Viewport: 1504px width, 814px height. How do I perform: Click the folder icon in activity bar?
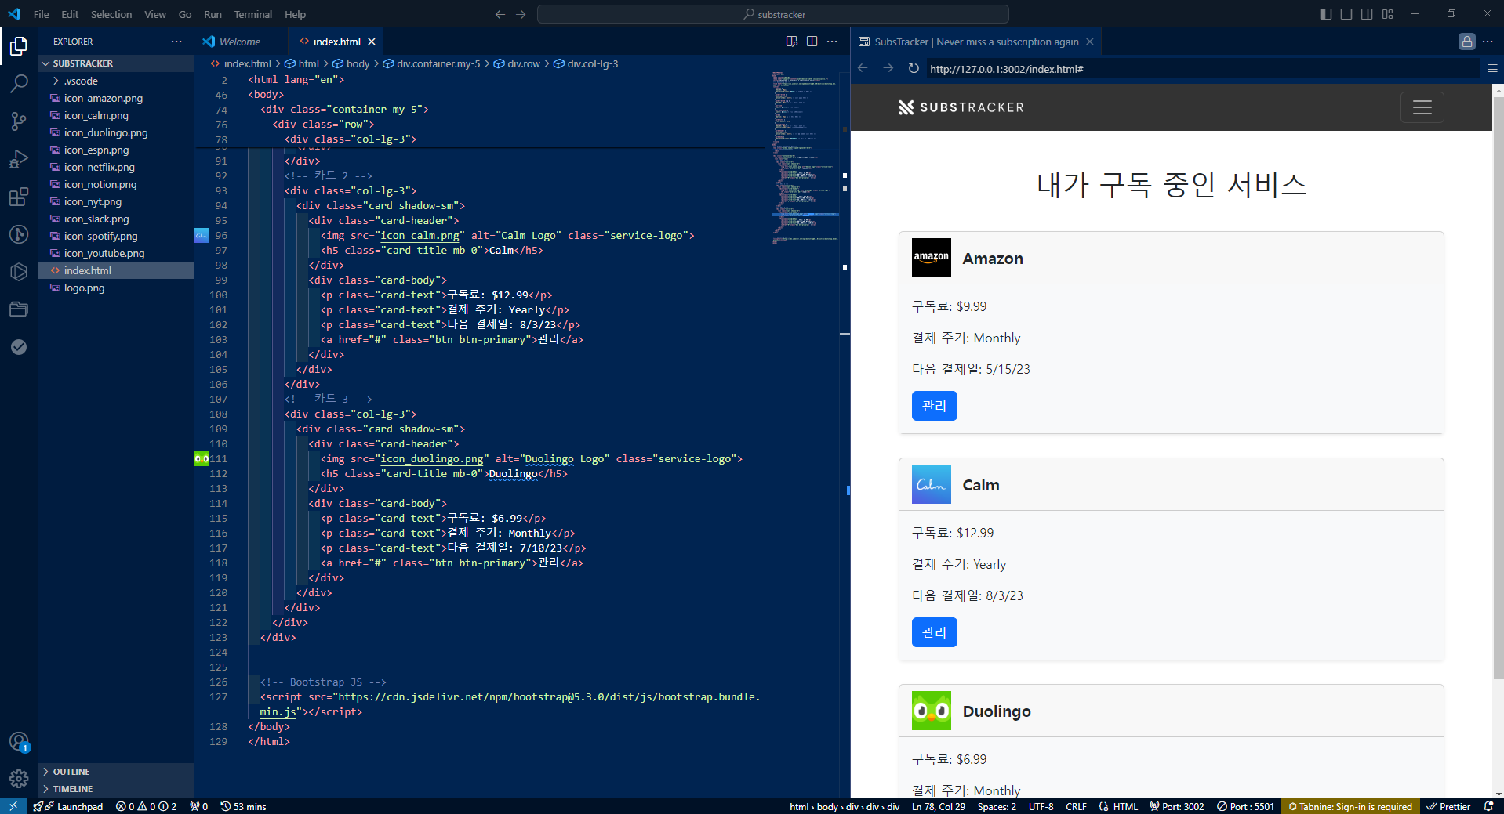pyautogui.click(x=19, y=309)
